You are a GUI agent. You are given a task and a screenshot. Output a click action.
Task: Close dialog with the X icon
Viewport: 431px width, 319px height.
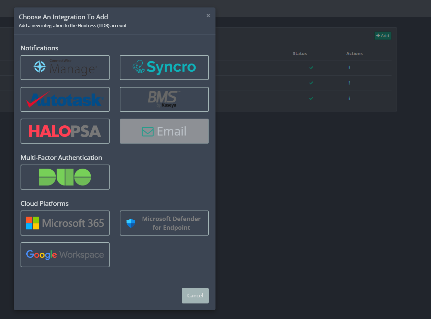click(208, 16)
